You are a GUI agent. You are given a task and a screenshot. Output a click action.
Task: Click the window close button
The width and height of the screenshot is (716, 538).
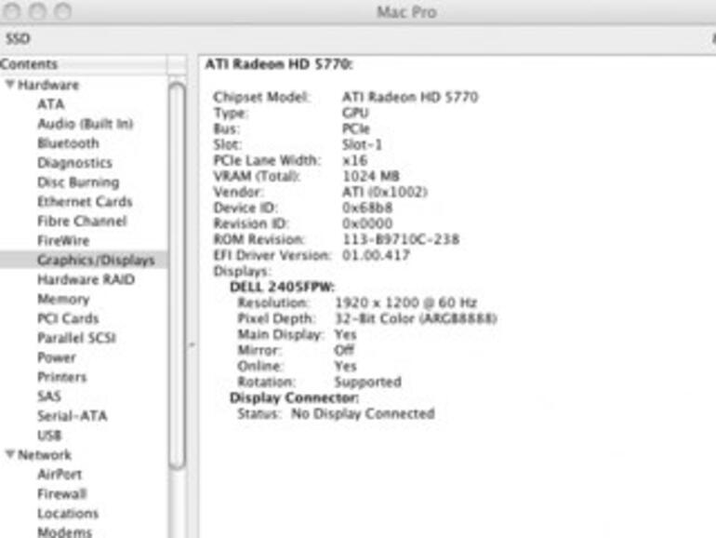[x=12, y=11]
